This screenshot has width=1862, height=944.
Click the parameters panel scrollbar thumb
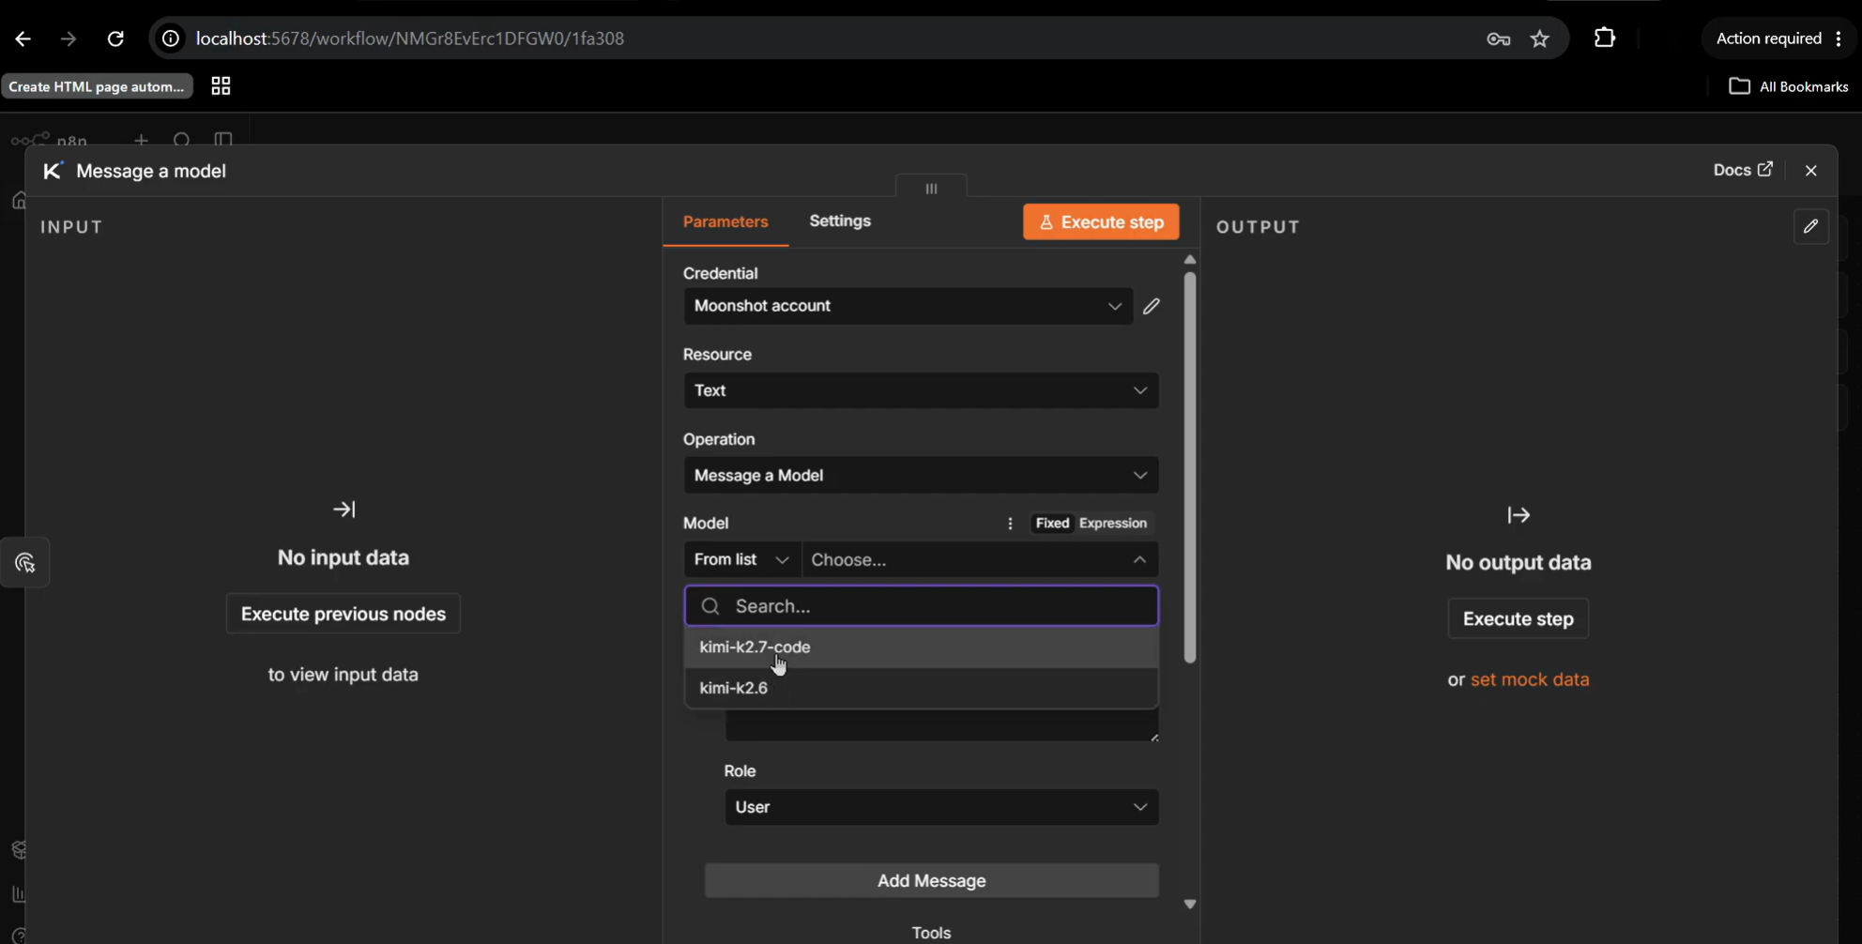[1190, 467]
